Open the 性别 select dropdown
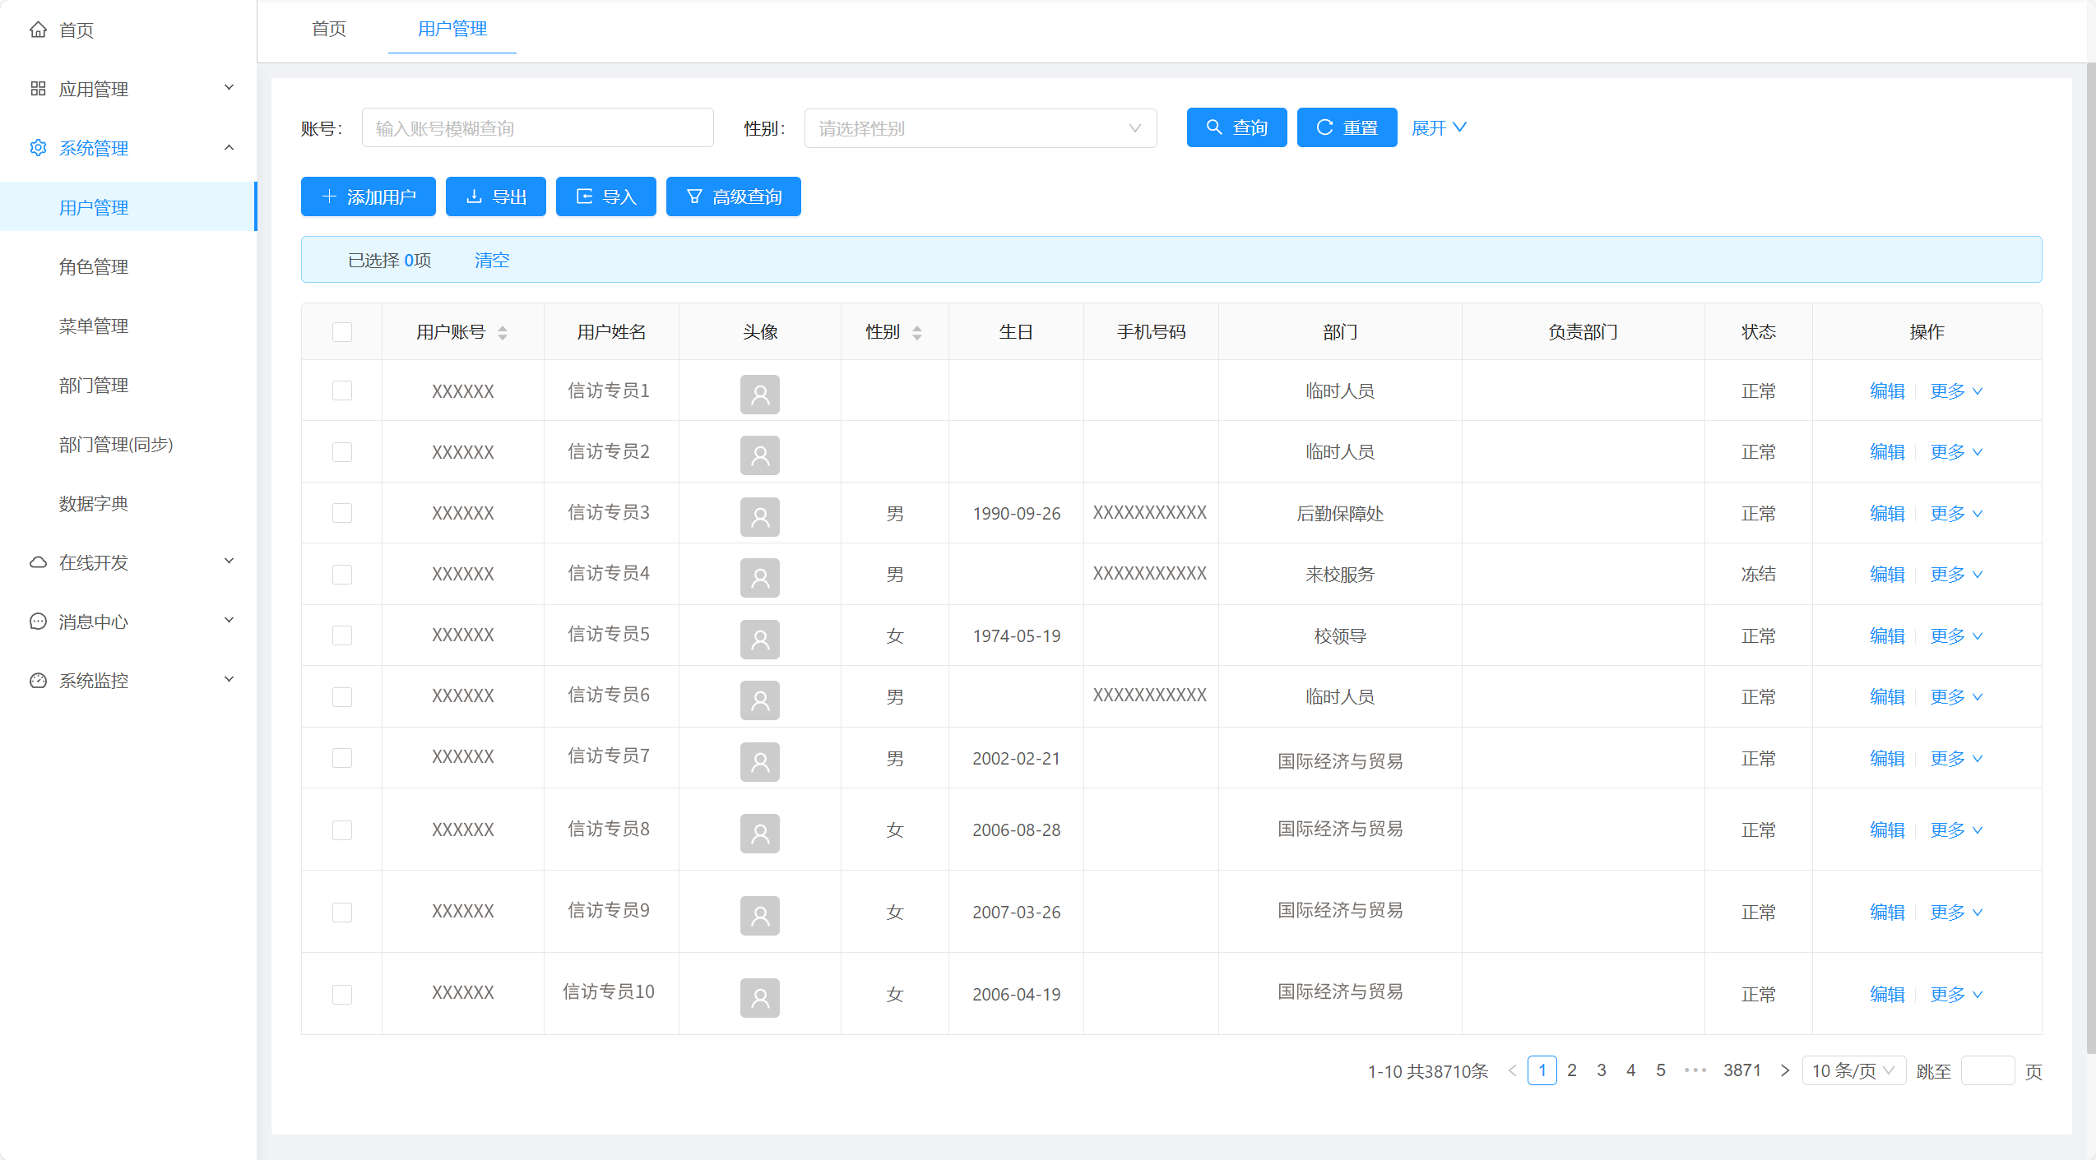The width and height of the screenshot is (2096, 1160). (x=981, y=128)
